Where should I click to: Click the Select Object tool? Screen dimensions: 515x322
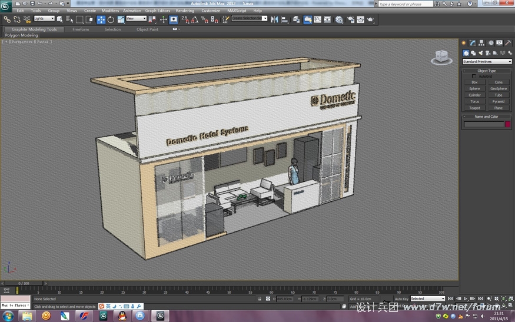[59, 19]
